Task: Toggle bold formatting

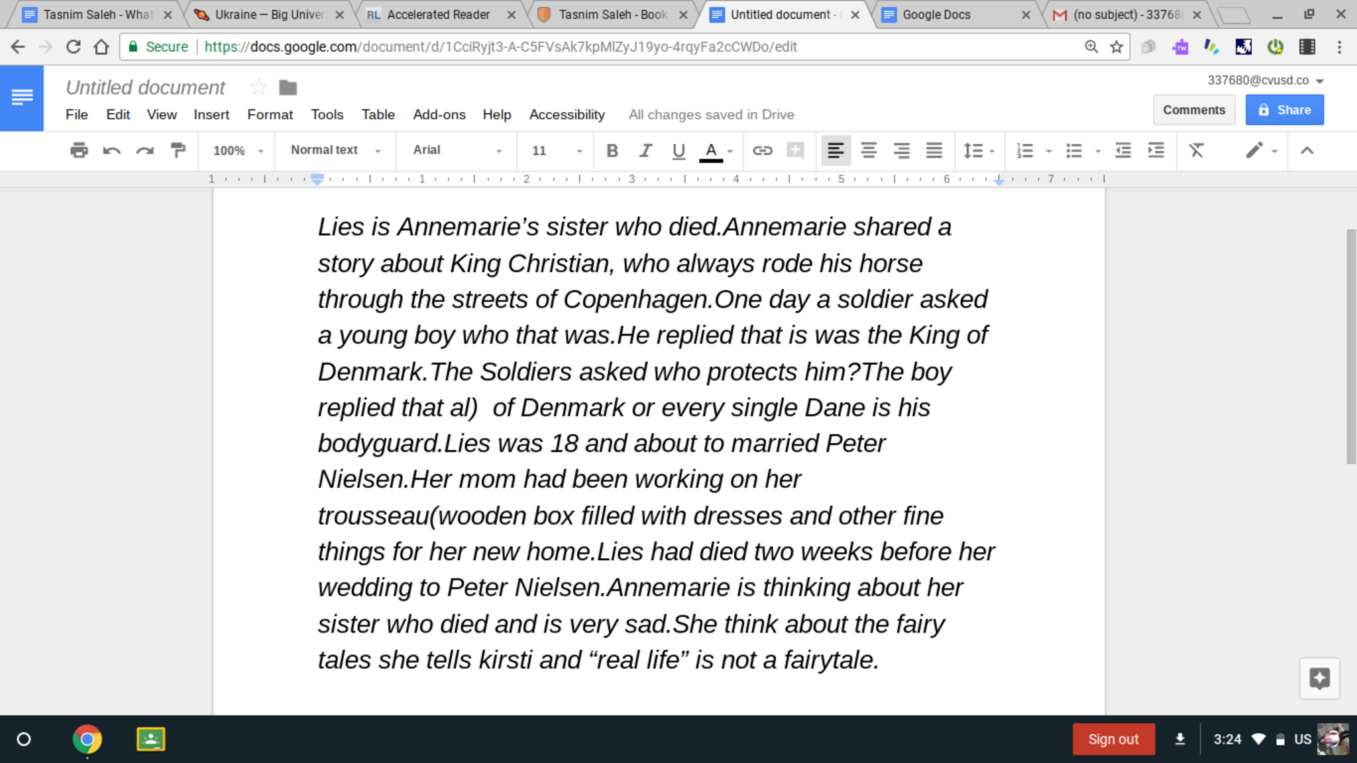Action: pyautogui.click(x=612, y=150)
